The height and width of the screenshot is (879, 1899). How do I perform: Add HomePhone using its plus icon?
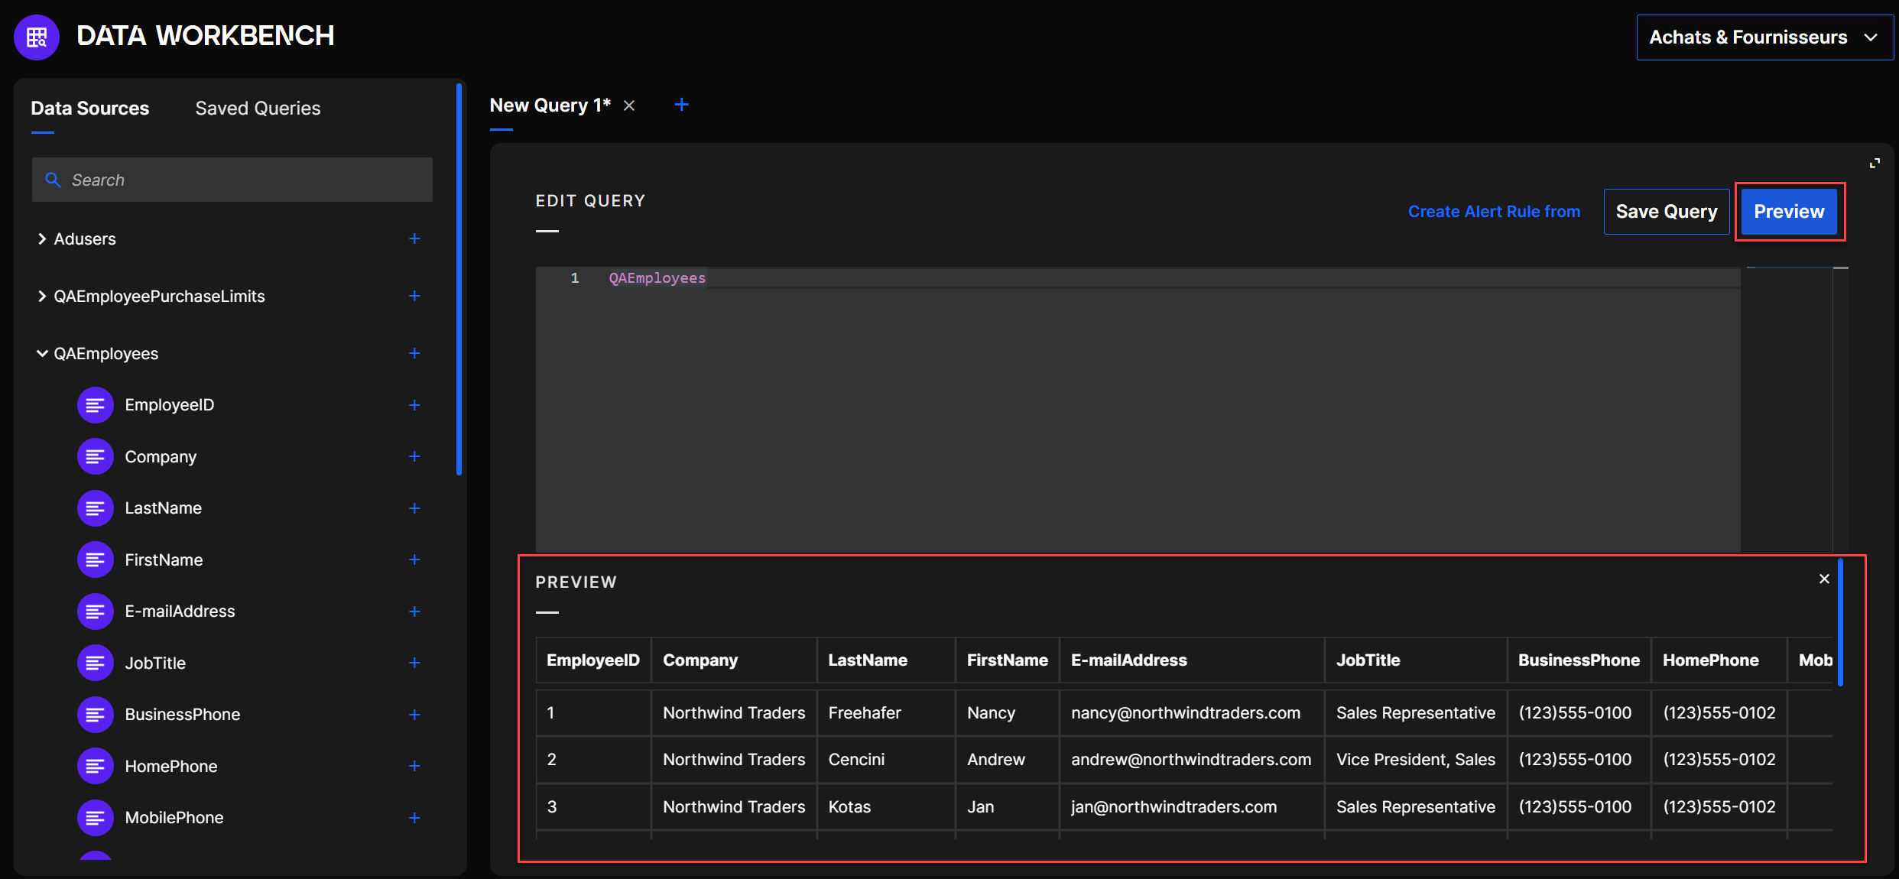(414, 766)
